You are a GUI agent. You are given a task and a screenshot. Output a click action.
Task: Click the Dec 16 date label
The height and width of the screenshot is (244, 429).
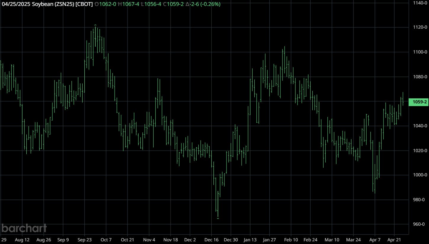click(211, 240)
